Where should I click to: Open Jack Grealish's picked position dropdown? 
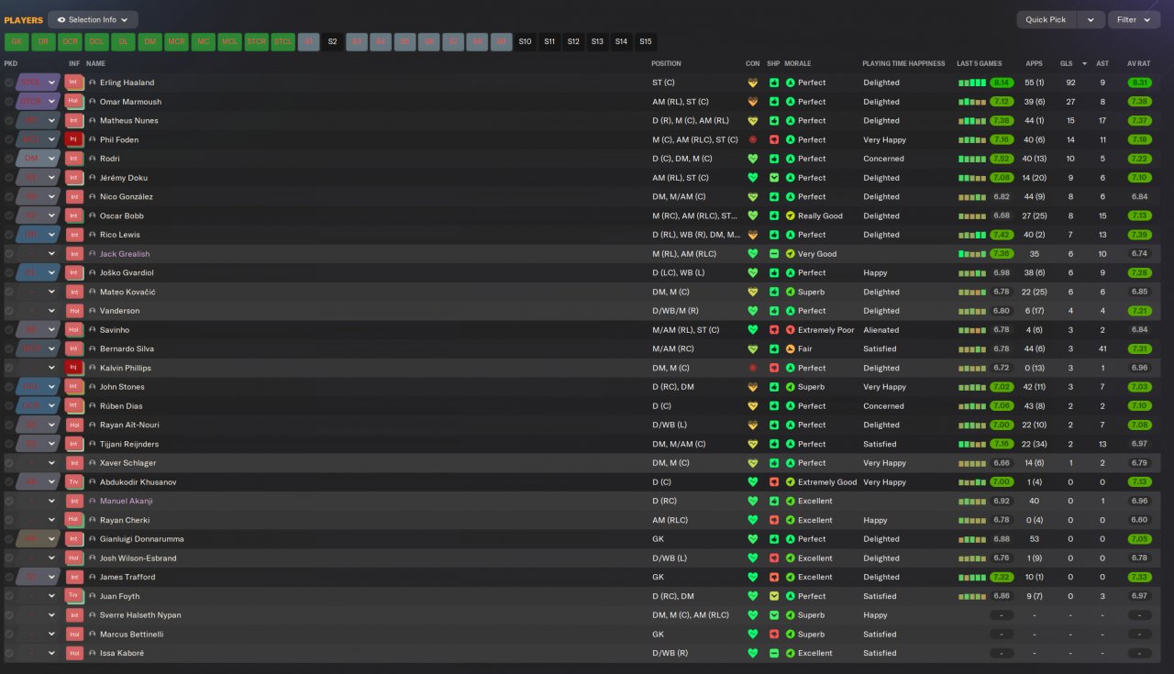click(52, 254)
